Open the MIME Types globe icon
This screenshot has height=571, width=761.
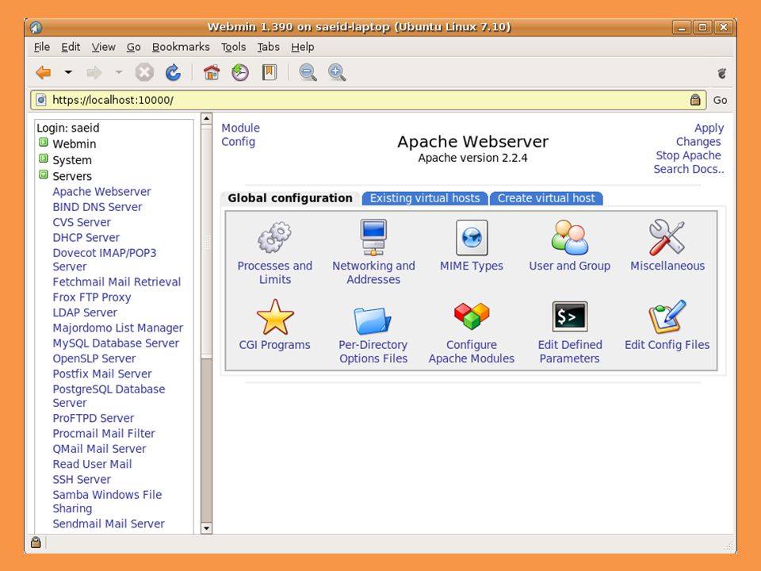point(471,237)
